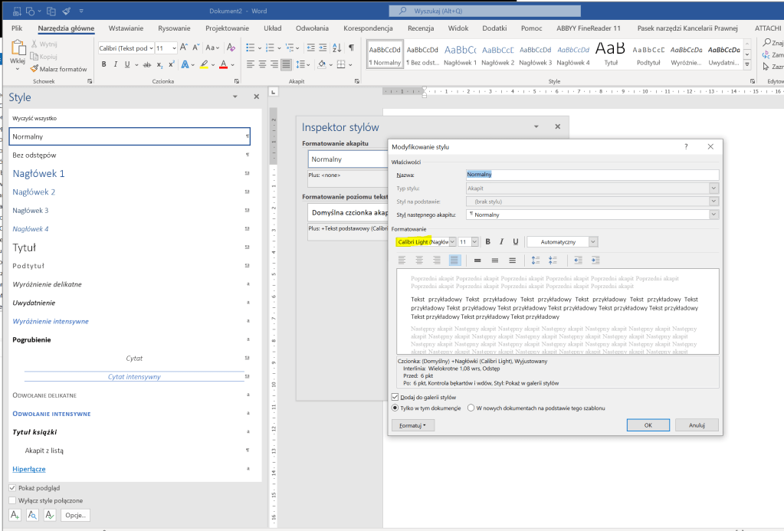Image resolution: width=784 pixels, height=531 pixels.
Task: Click the Anuluj button
Action: pos(696,425)
